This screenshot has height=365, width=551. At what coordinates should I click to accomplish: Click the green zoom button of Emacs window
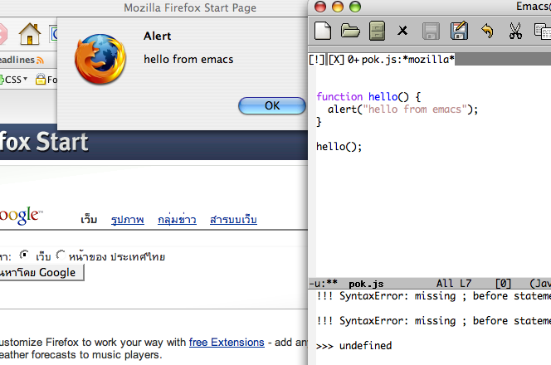(x=355, y=7)
